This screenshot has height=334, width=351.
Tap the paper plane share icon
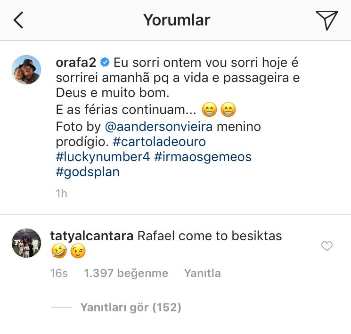pos(327,20)
